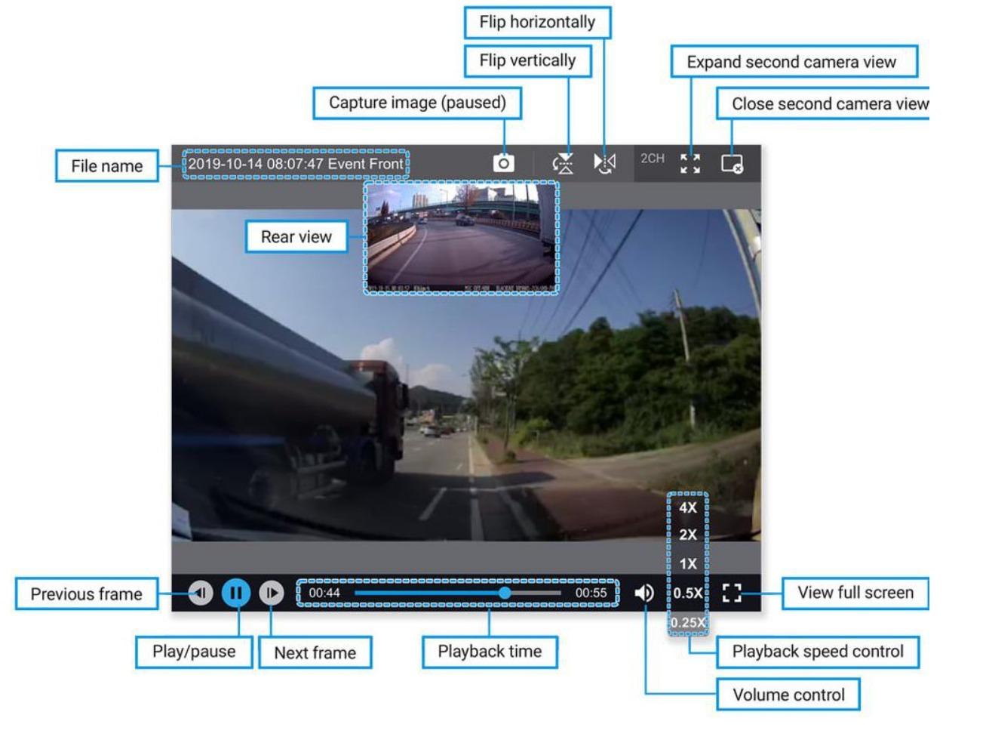The height and width of the screenshot is (746, 989).
Task: Choose 1X playback speed
Action: click(x=688, y=563)
